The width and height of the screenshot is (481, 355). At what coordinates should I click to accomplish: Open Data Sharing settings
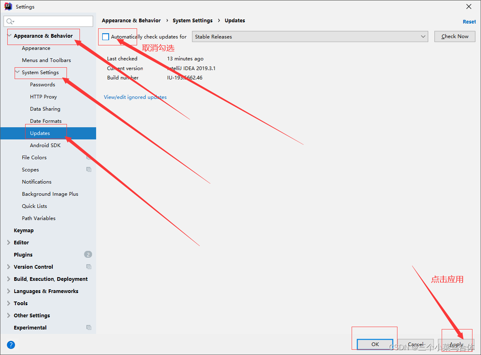click(45, 109)
